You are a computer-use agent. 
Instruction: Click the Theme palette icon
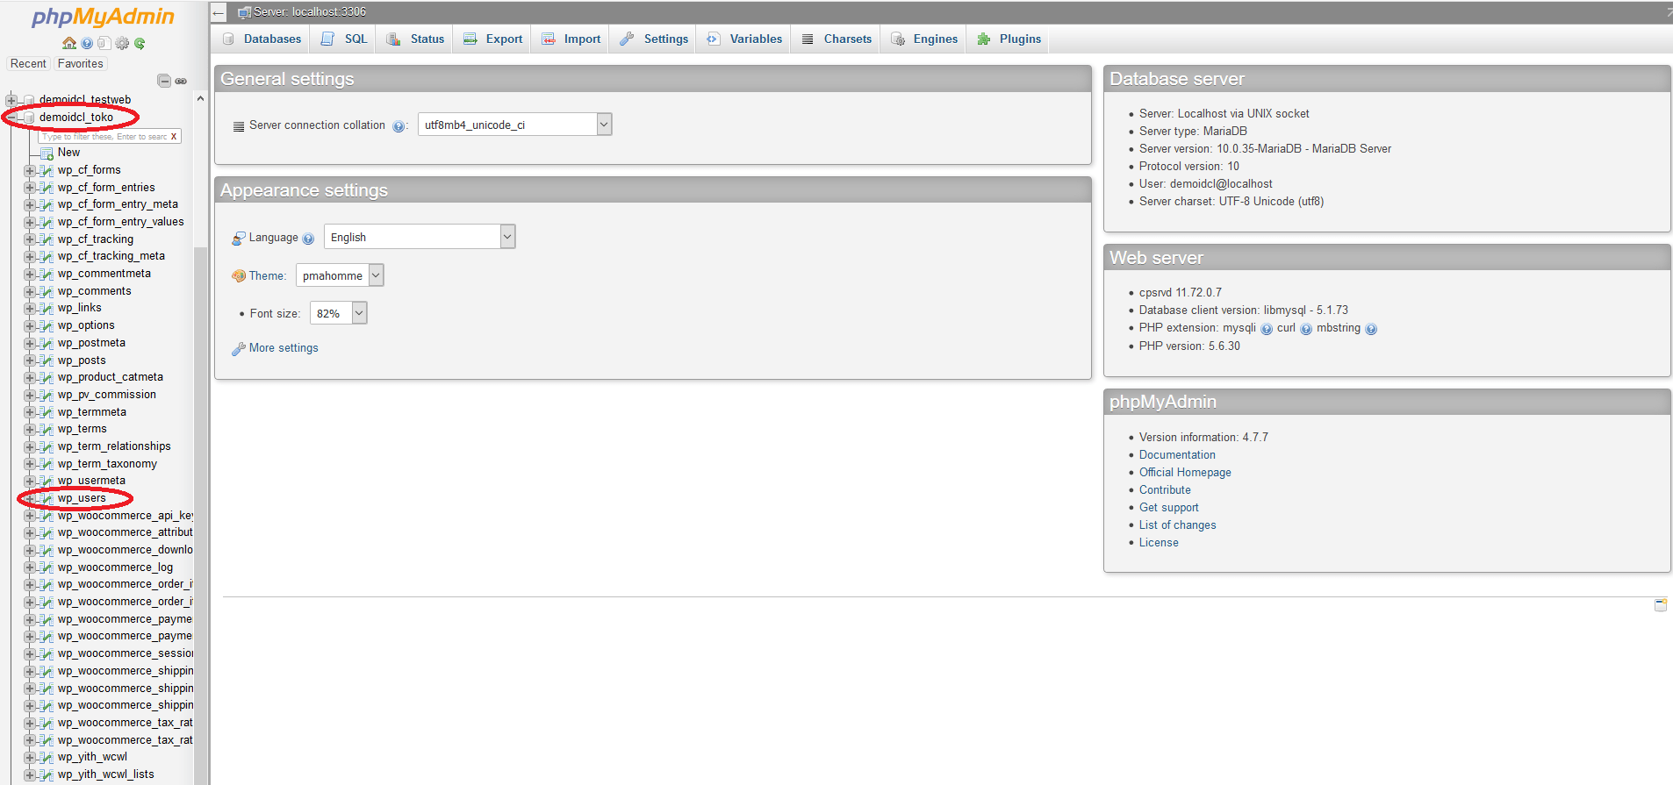pos(239,275)
